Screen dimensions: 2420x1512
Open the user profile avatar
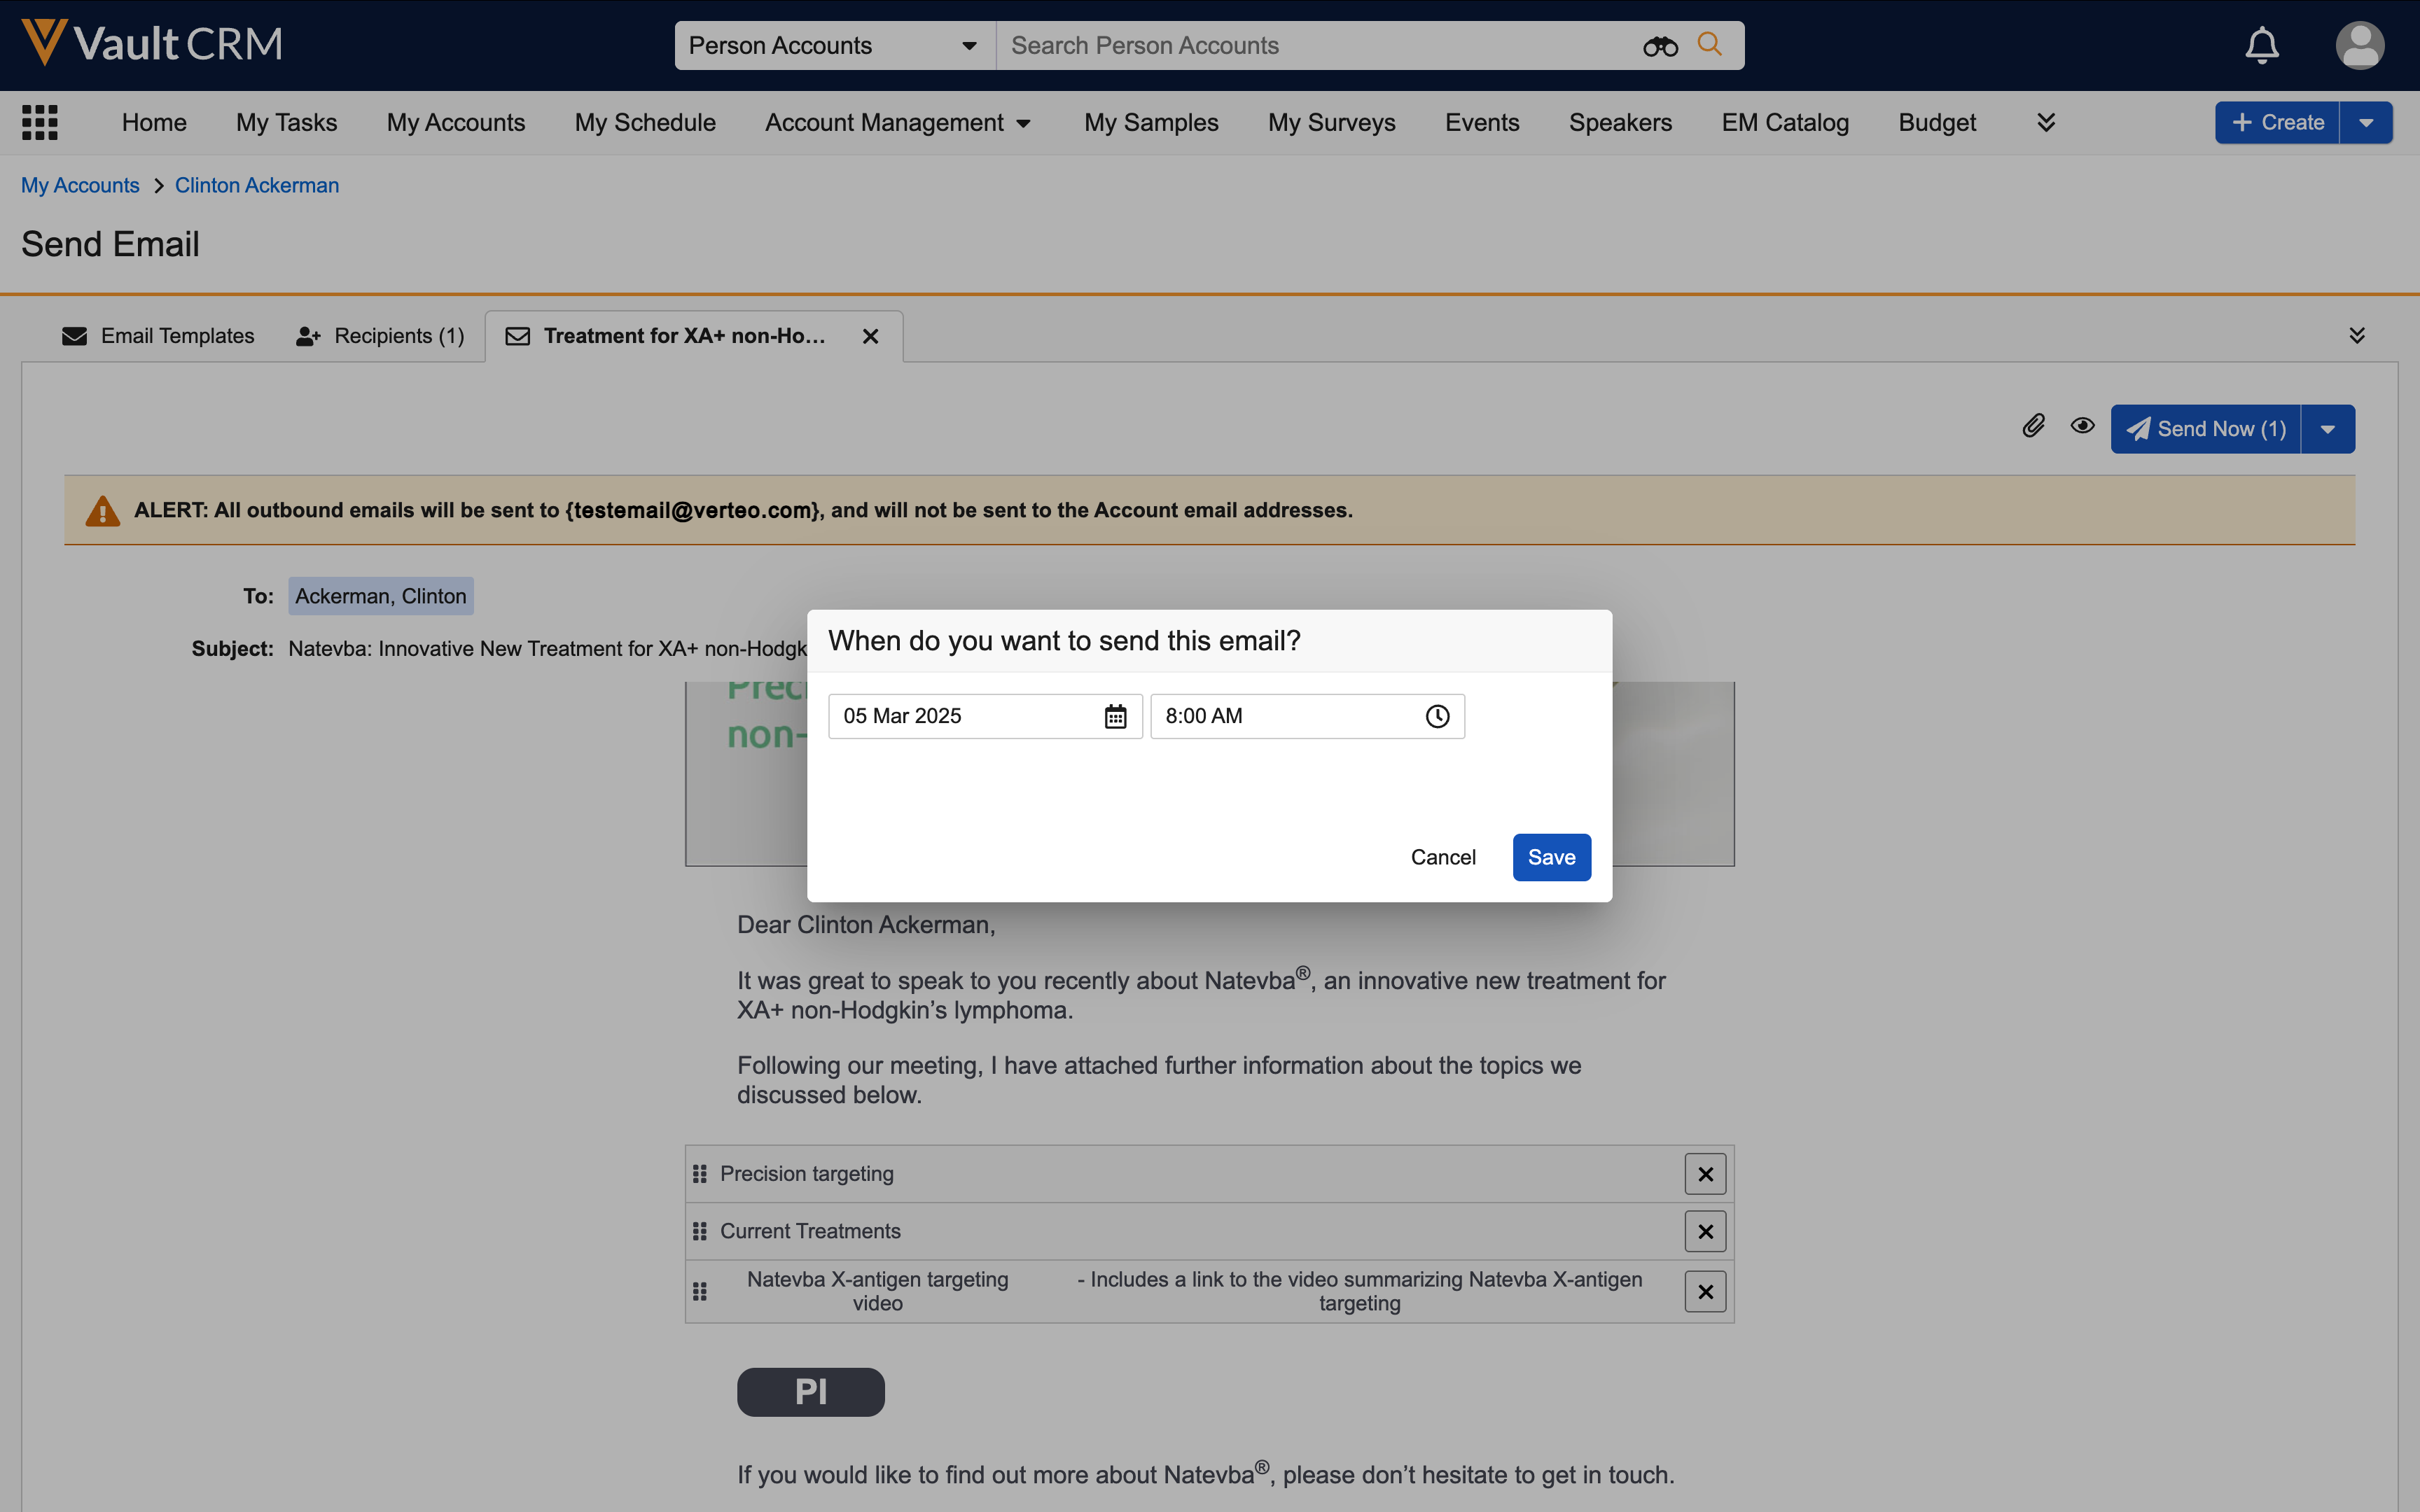pos(2359,46)
